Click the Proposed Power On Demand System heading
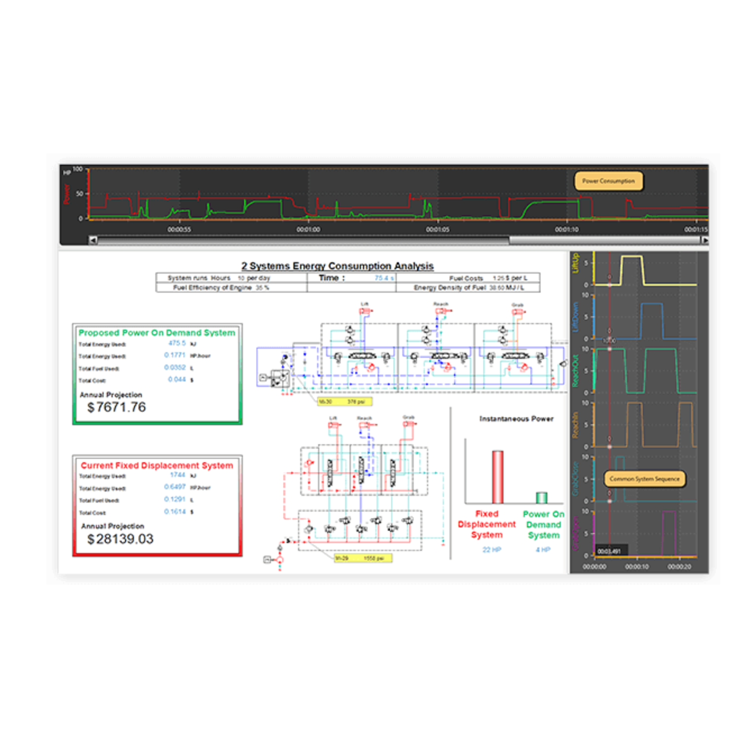This screenshot has width=739, height=739. coord(157,333)
